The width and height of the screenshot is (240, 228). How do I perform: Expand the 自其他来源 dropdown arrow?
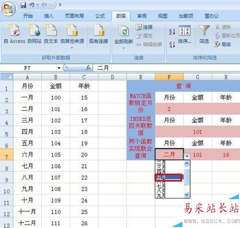coord(72,48)
